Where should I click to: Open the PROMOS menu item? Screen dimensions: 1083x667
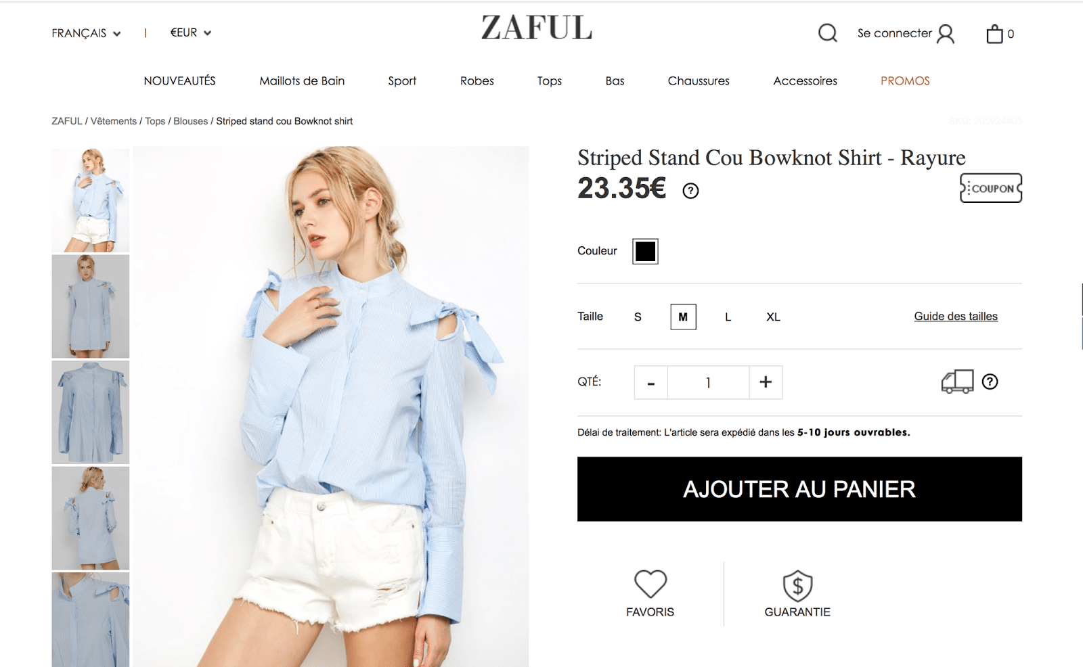coord(905,80)
